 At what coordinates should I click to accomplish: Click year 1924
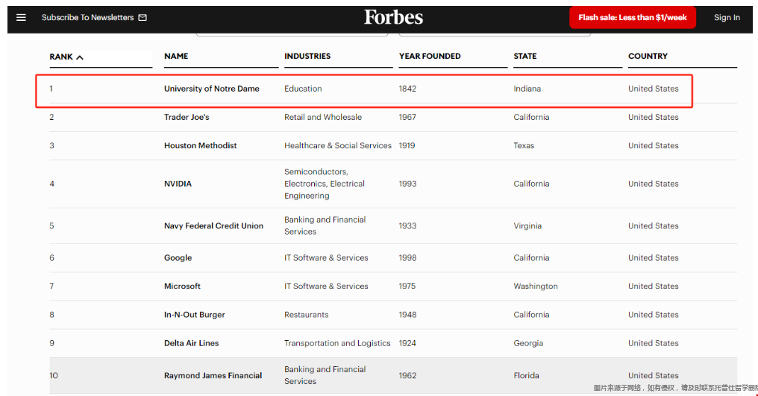pos(407,343)
